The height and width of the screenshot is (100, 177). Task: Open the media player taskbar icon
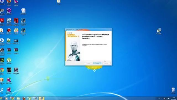6,98
